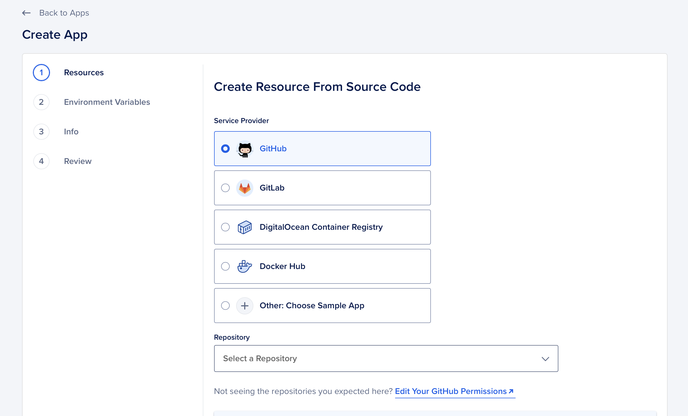
Task: Click DigitalOcean Container Registry label text
Action: click(x=321, y=227)
